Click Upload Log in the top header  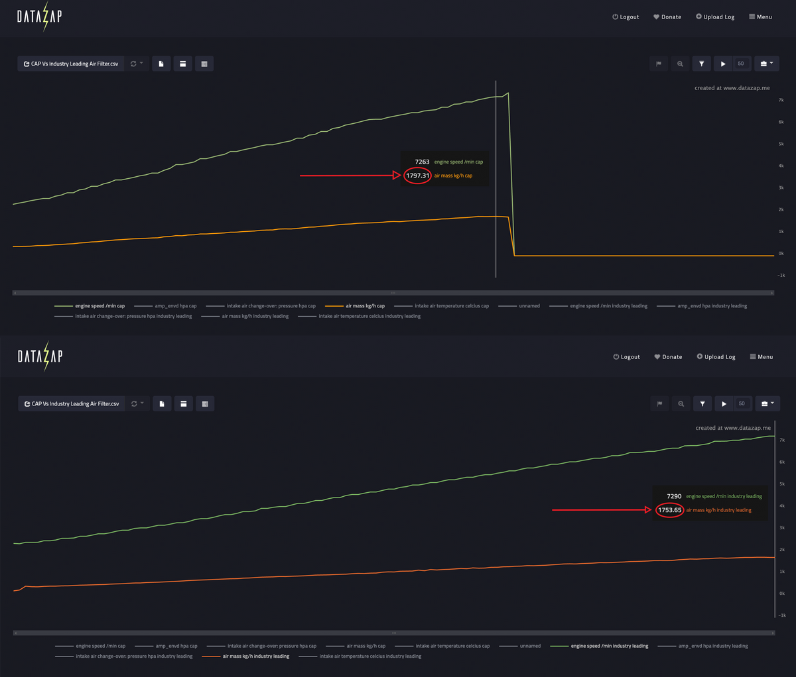[715, 17]
